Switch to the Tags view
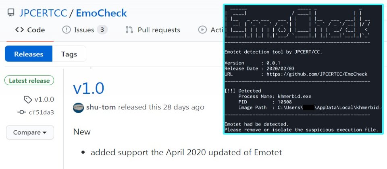387x169 pixels. tap(69, 54)
